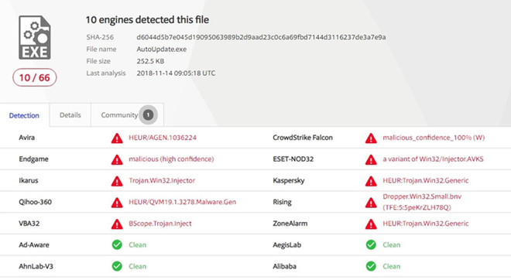
Task: Click the Community comment count badge
Action: [149, 115]
